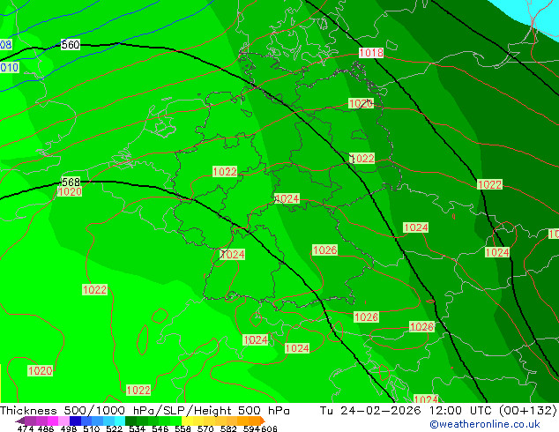The height and width of the screenshot is (432, 559).
Task: Pick the darkest green legend swatch above 534
Action: (x=130, y=421)
